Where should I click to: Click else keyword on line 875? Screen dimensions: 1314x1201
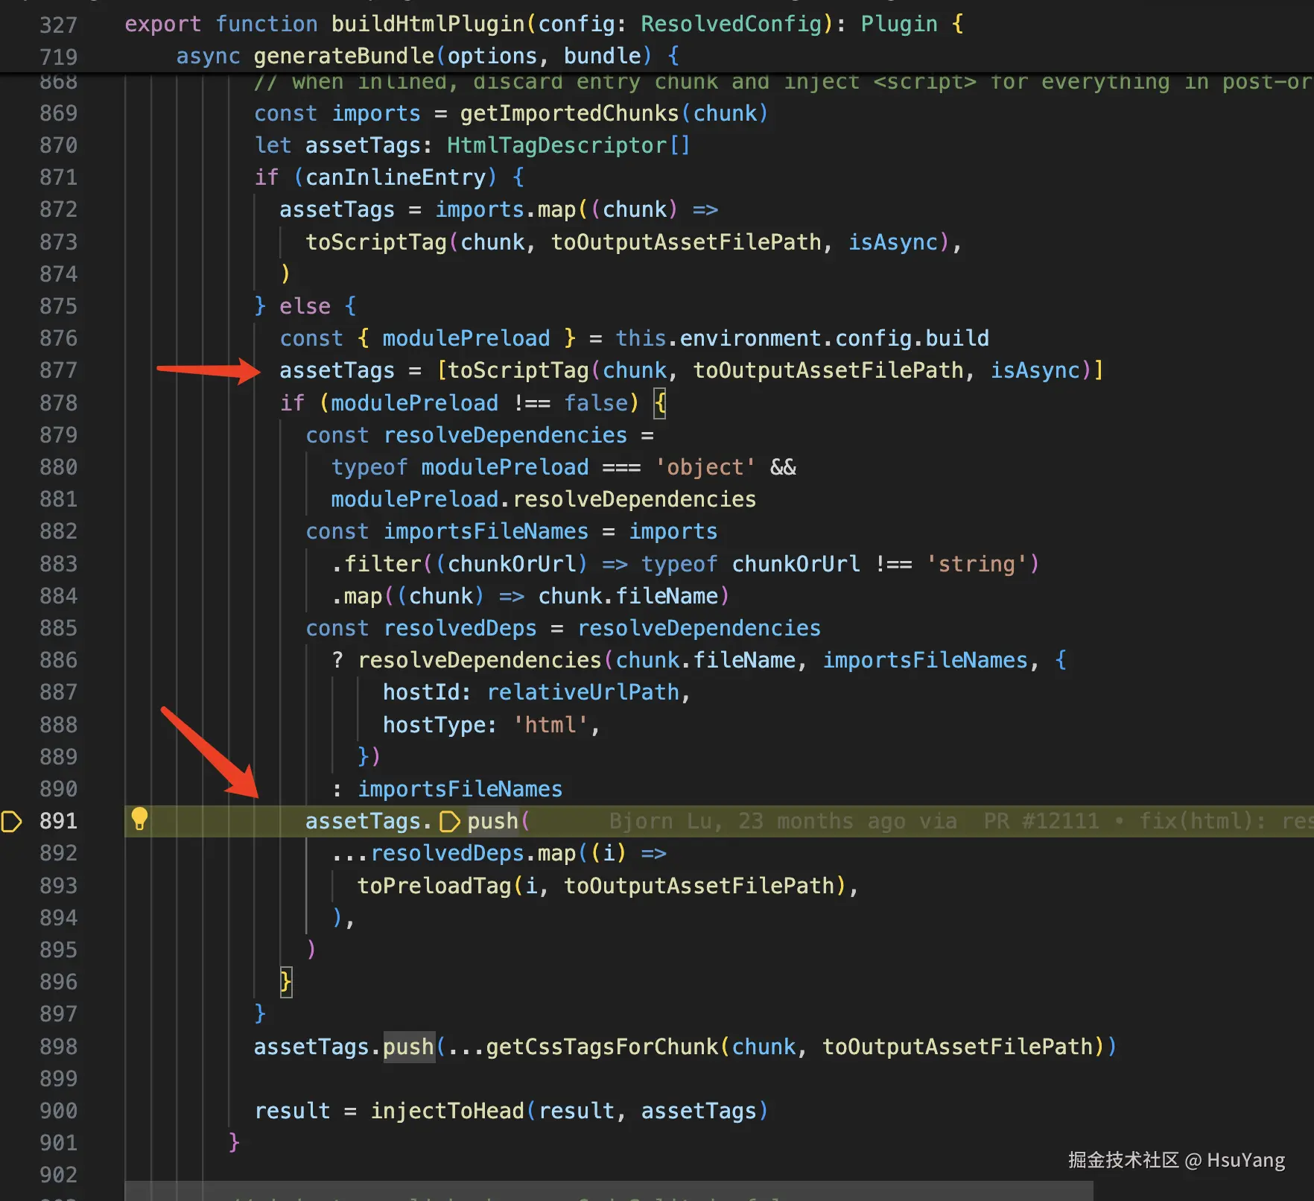pyautogui.click(x=305, y=306)
